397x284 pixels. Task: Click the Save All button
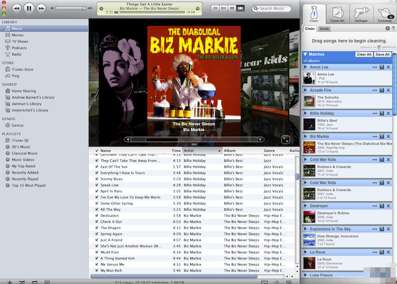[382, 55]
